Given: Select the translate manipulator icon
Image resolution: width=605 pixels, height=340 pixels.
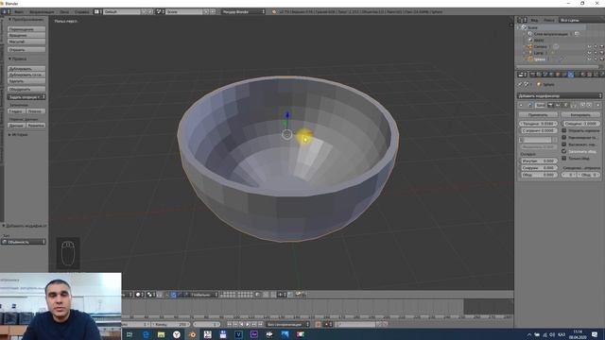Looking at the screenshot, I should coord(174,295).
